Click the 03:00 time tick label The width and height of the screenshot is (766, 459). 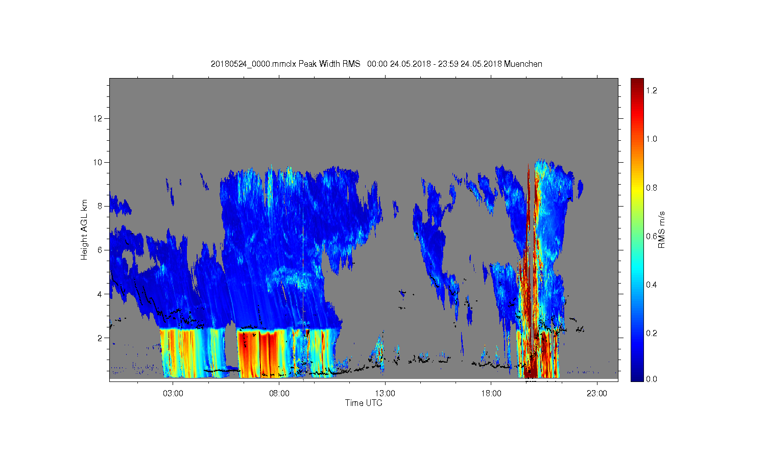point(173,394)
